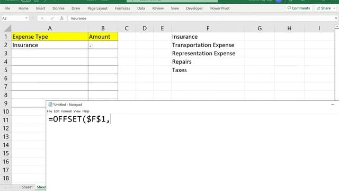This screenshot has height=191, width=339.
Task: Open the Insert ribbon tab
Action: click(40, 8)
